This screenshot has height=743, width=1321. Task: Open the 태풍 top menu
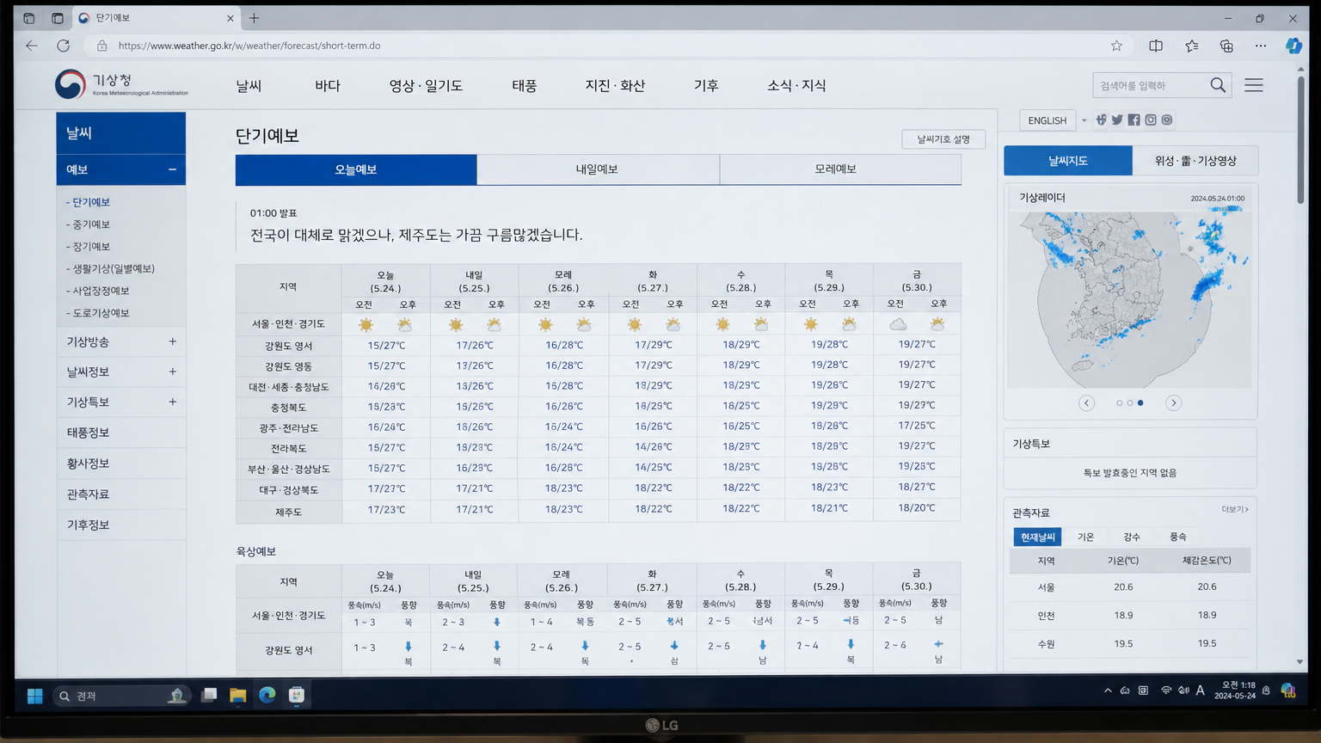[x=524, y=86]
